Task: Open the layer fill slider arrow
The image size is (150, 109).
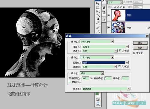Action: pyautogui.click(x=141, y=7)
